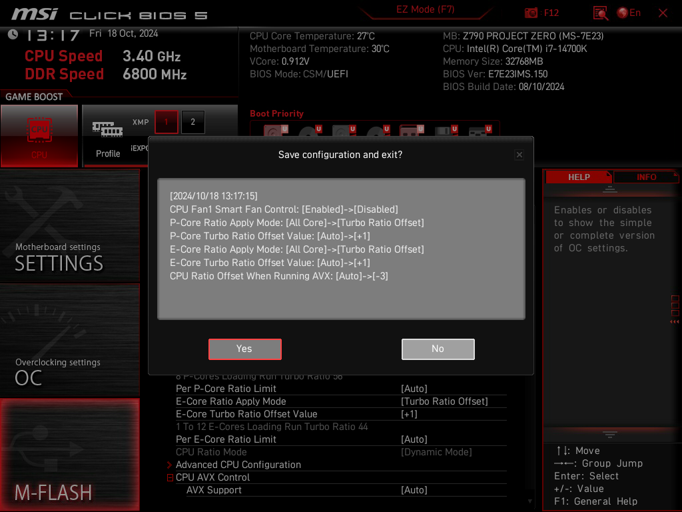
Task: Open Per P-Core Ratio Limit [Auto] value
Action: (x=414, y=389)
